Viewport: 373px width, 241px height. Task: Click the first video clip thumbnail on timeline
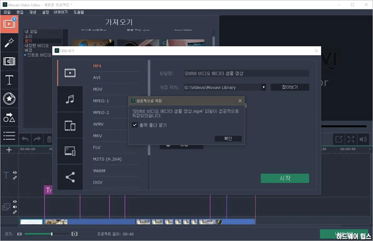pos(31,222)
